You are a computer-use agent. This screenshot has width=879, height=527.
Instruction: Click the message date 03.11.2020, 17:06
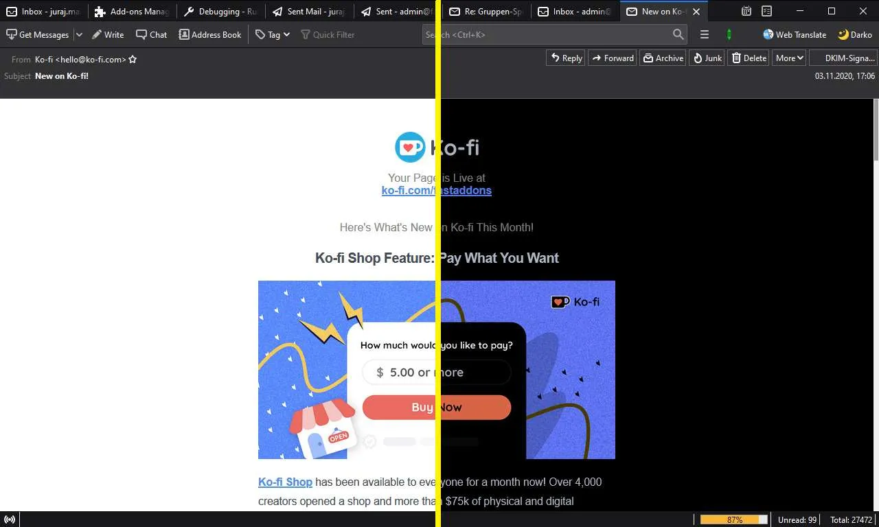tap(845, 76)
